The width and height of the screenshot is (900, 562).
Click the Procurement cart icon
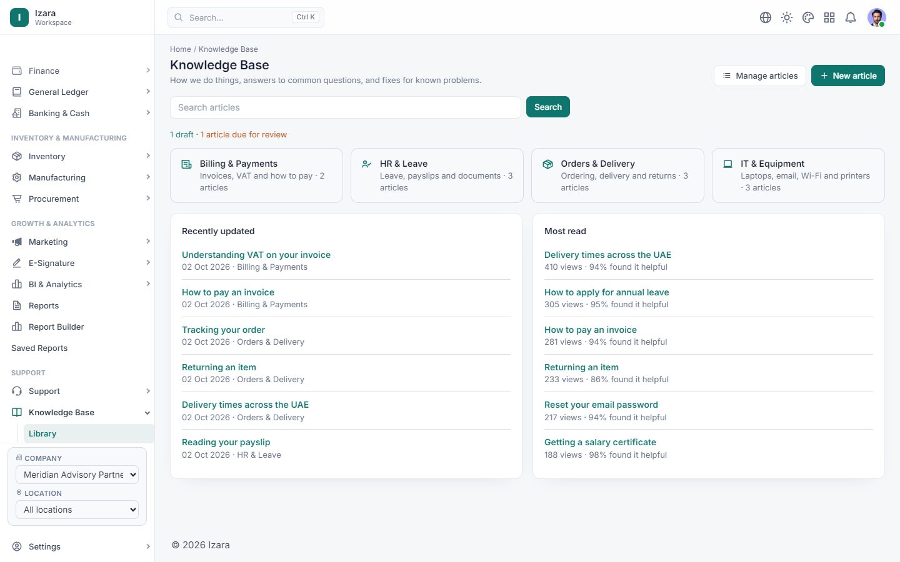tap(17, 199)
